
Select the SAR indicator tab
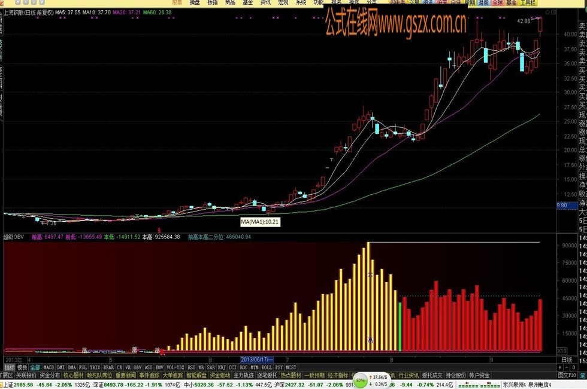point(211,367)
